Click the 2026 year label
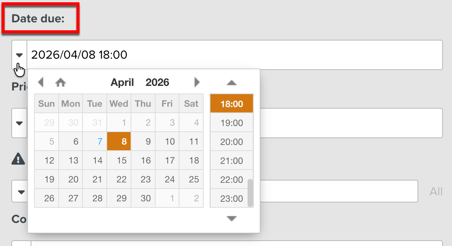The height and width of the screenshot is (246, 452). (157, 82)
